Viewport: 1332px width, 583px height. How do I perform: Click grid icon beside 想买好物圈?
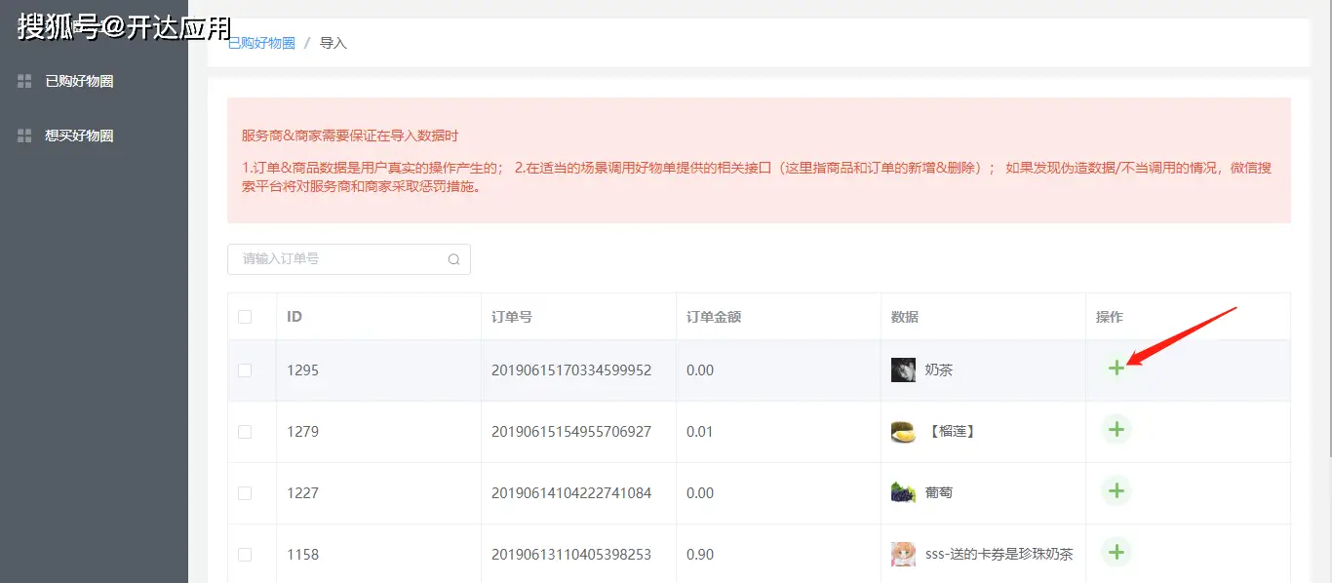point(25,136)
